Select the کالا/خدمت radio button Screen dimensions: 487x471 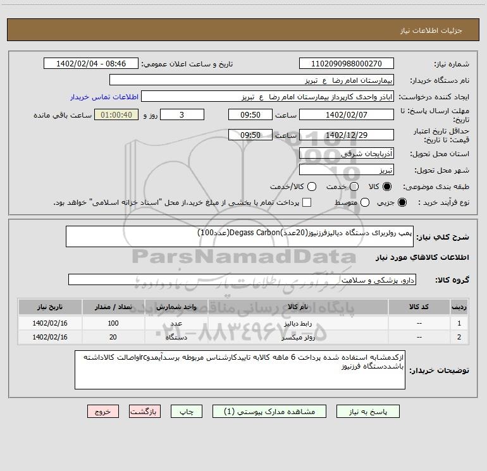(x=312, y=187)
